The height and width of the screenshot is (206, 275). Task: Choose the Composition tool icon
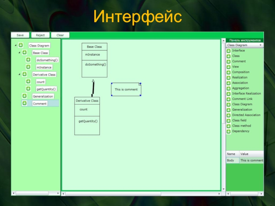click(229, 72)
